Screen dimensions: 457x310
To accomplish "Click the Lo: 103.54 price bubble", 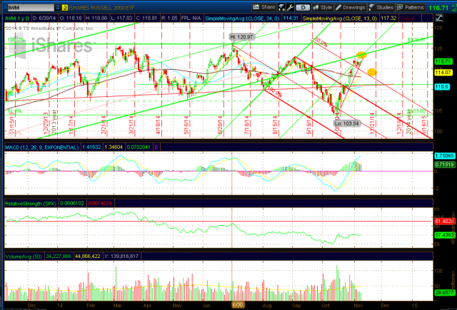I will (347, 123).
